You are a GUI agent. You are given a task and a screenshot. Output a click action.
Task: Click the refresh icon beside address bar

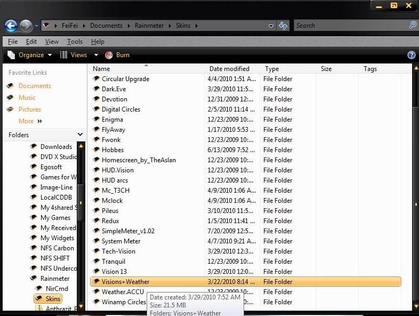coord(283,26)
